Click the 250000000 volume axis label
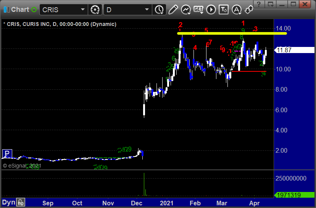The width and height of the screenshot is (316, 208). [291, 178]
